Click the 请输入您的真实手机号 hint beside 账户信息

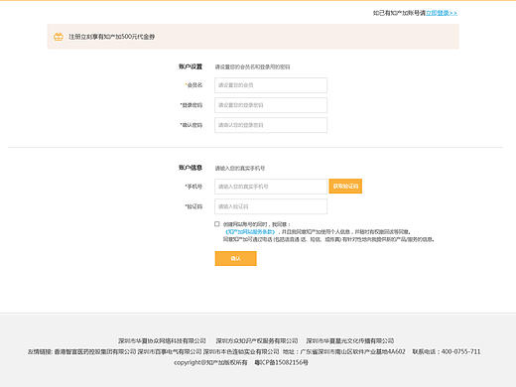click(240, 168)
